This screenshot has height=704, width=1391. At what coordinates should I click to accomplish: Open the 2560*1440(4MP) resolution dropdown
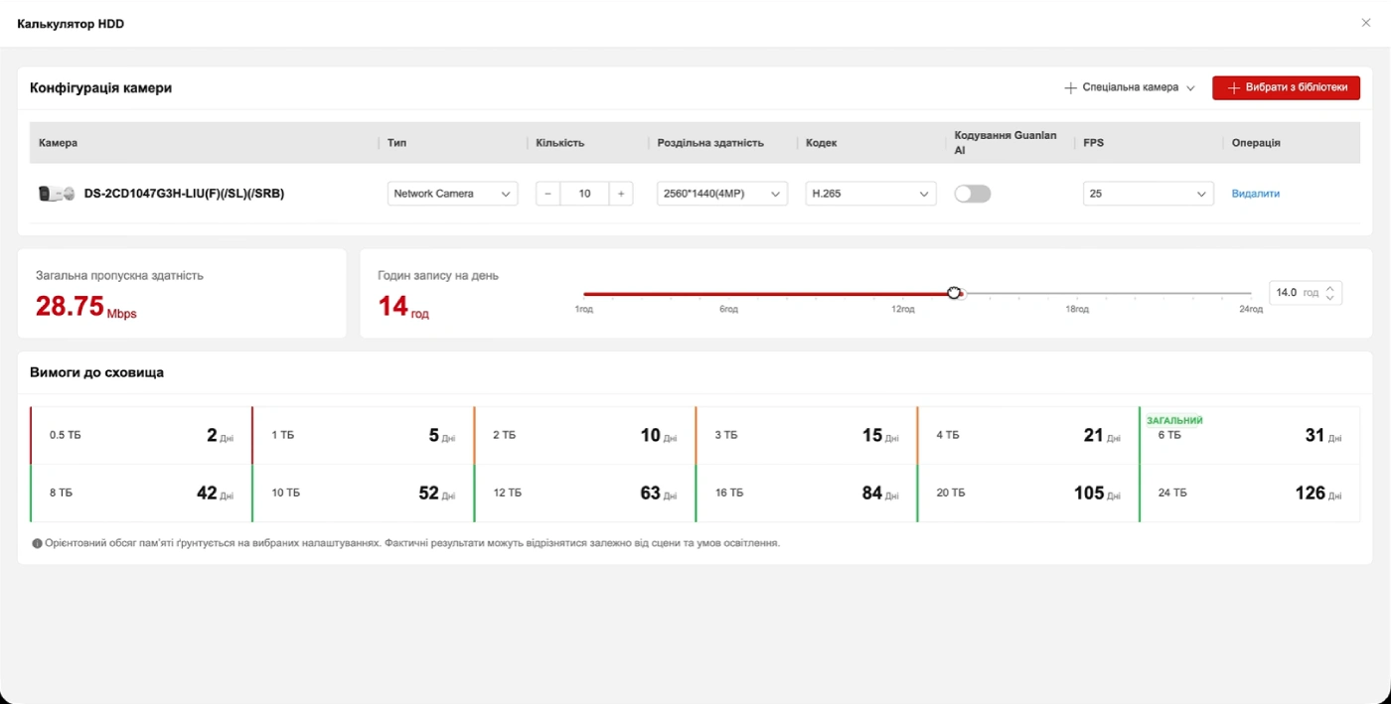tap(721, 194)
